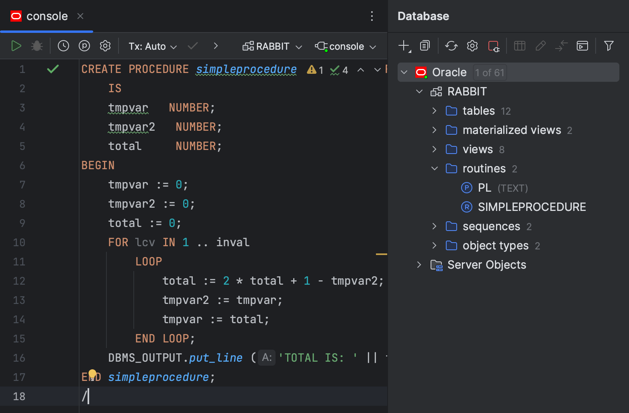Jump to query console with the play-box icon

582,46
